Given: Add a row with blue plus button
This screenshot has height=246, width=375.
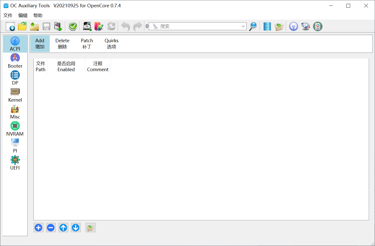Looking at the screenshot, I should point(38,228).
